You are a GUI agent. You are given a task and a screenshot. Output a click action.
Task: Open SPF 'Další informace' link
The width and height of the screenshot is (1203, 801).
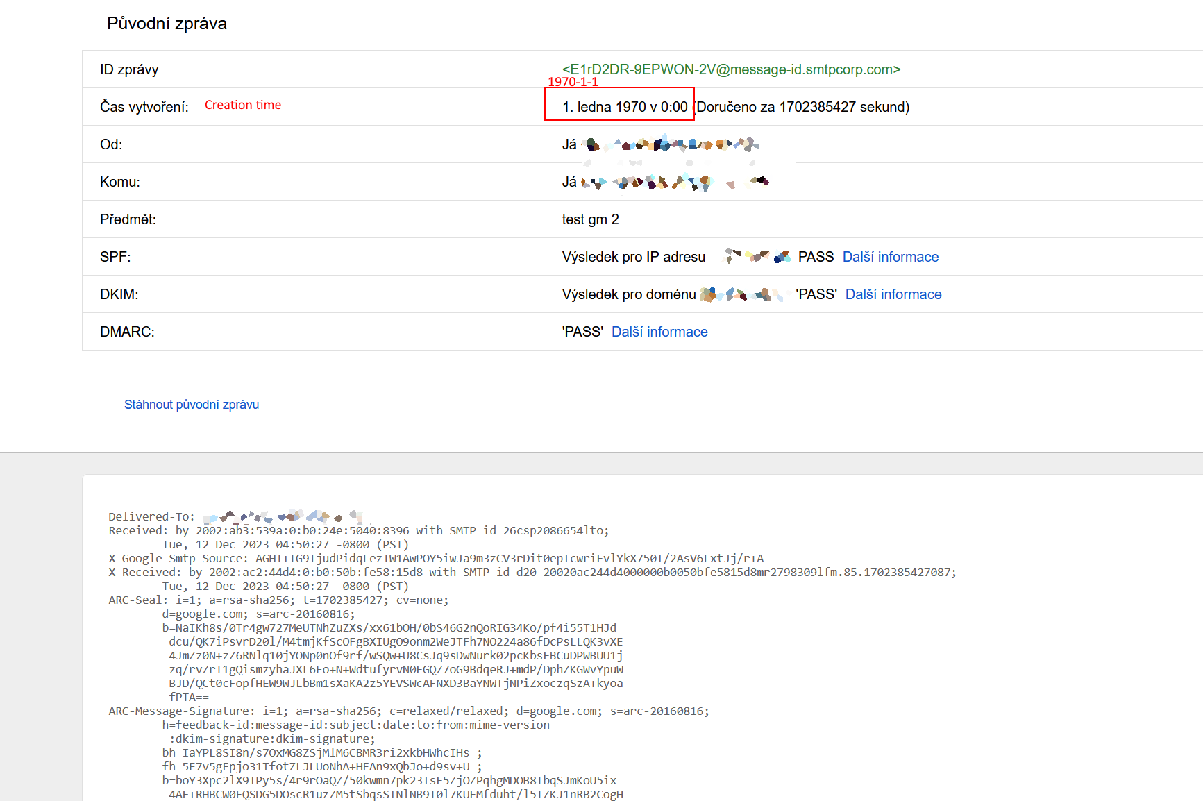click(890, 257)
